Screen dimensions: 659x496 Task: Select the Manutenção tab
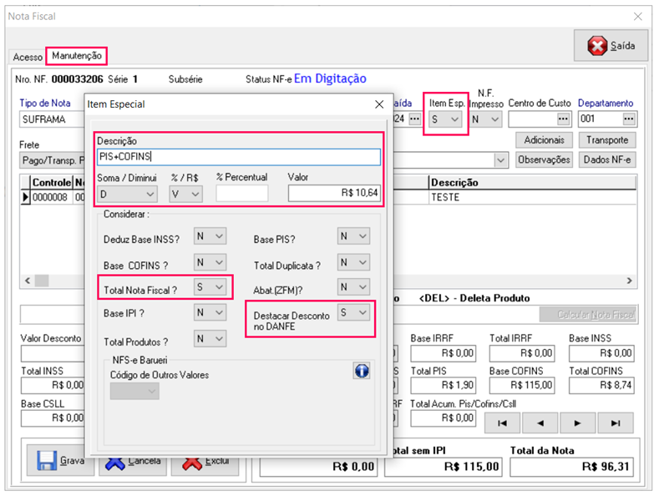tap(77, 56)
